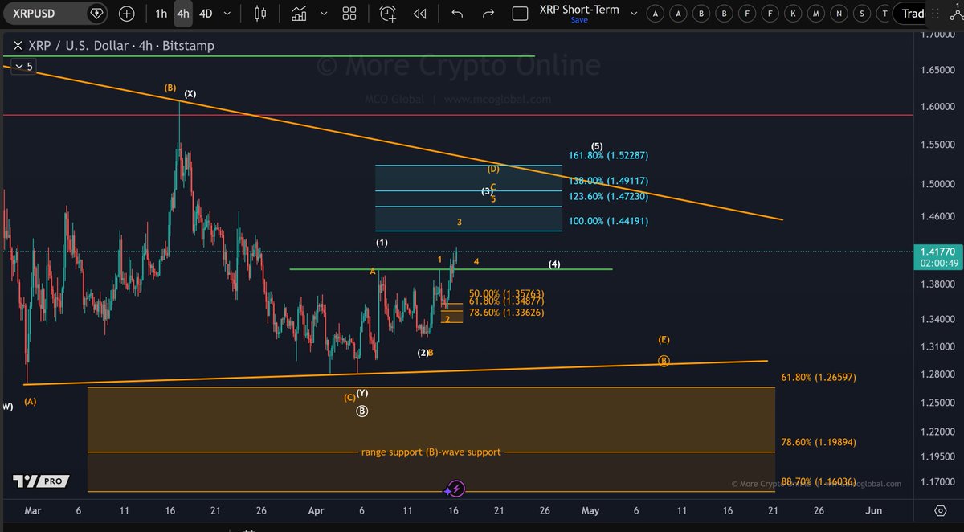
Task: Click the add symbol plus icon
Action: 127,14
